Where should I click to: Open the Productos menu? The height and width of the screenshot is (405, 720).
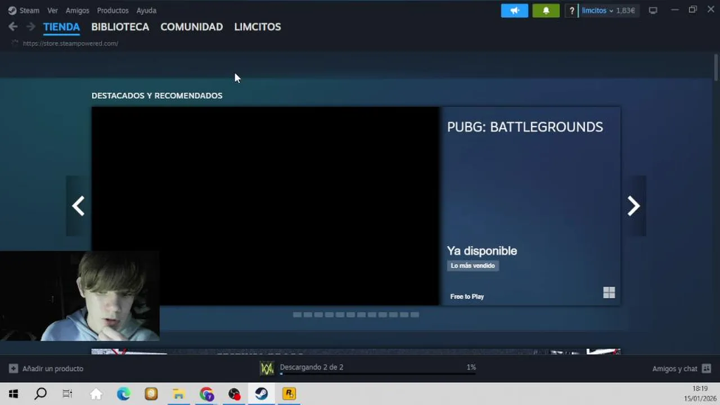pyautogui.click(x=112, y=11)
